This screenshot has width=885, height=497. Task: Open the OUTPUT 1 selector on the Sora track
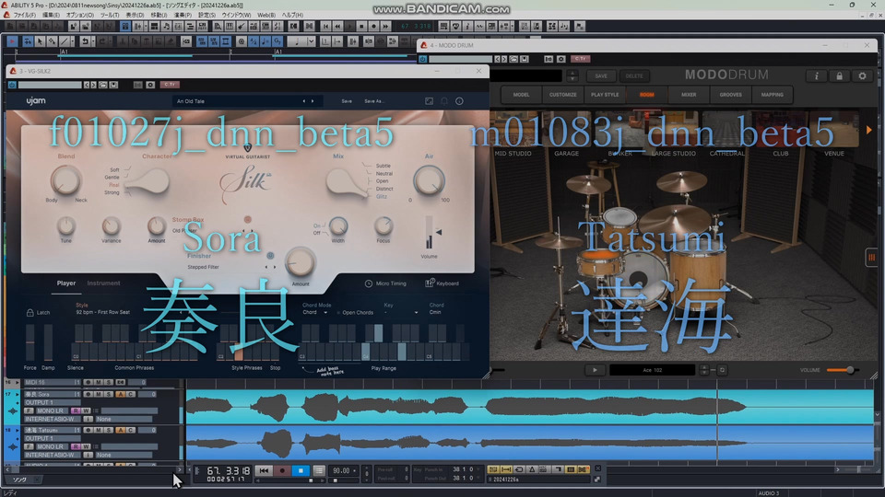pos(51,403)
